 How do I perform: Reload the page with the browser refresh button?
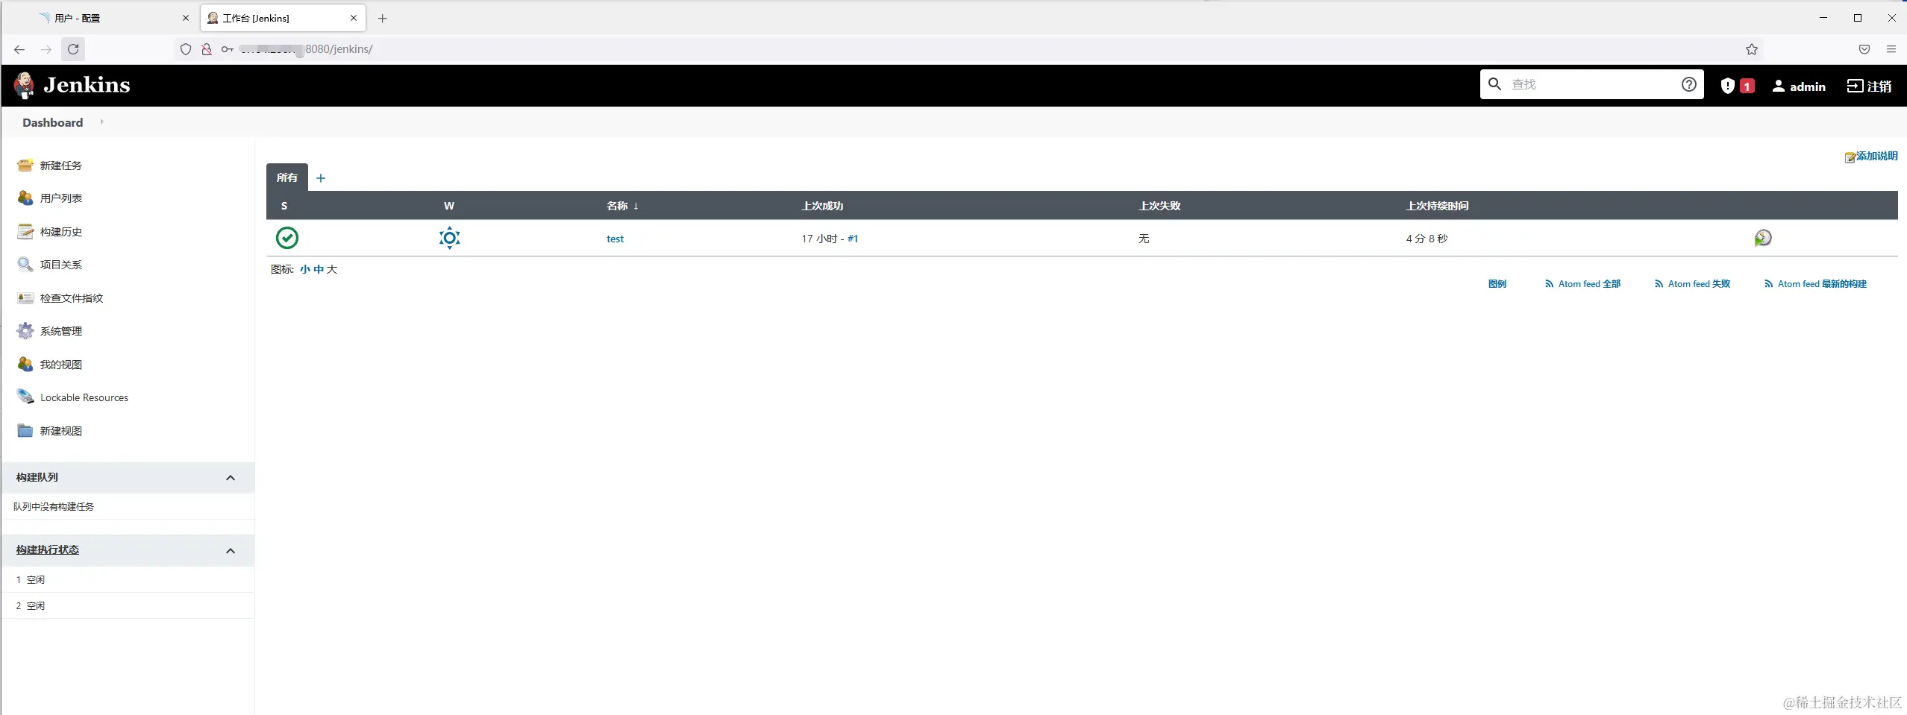pos(73,49)
